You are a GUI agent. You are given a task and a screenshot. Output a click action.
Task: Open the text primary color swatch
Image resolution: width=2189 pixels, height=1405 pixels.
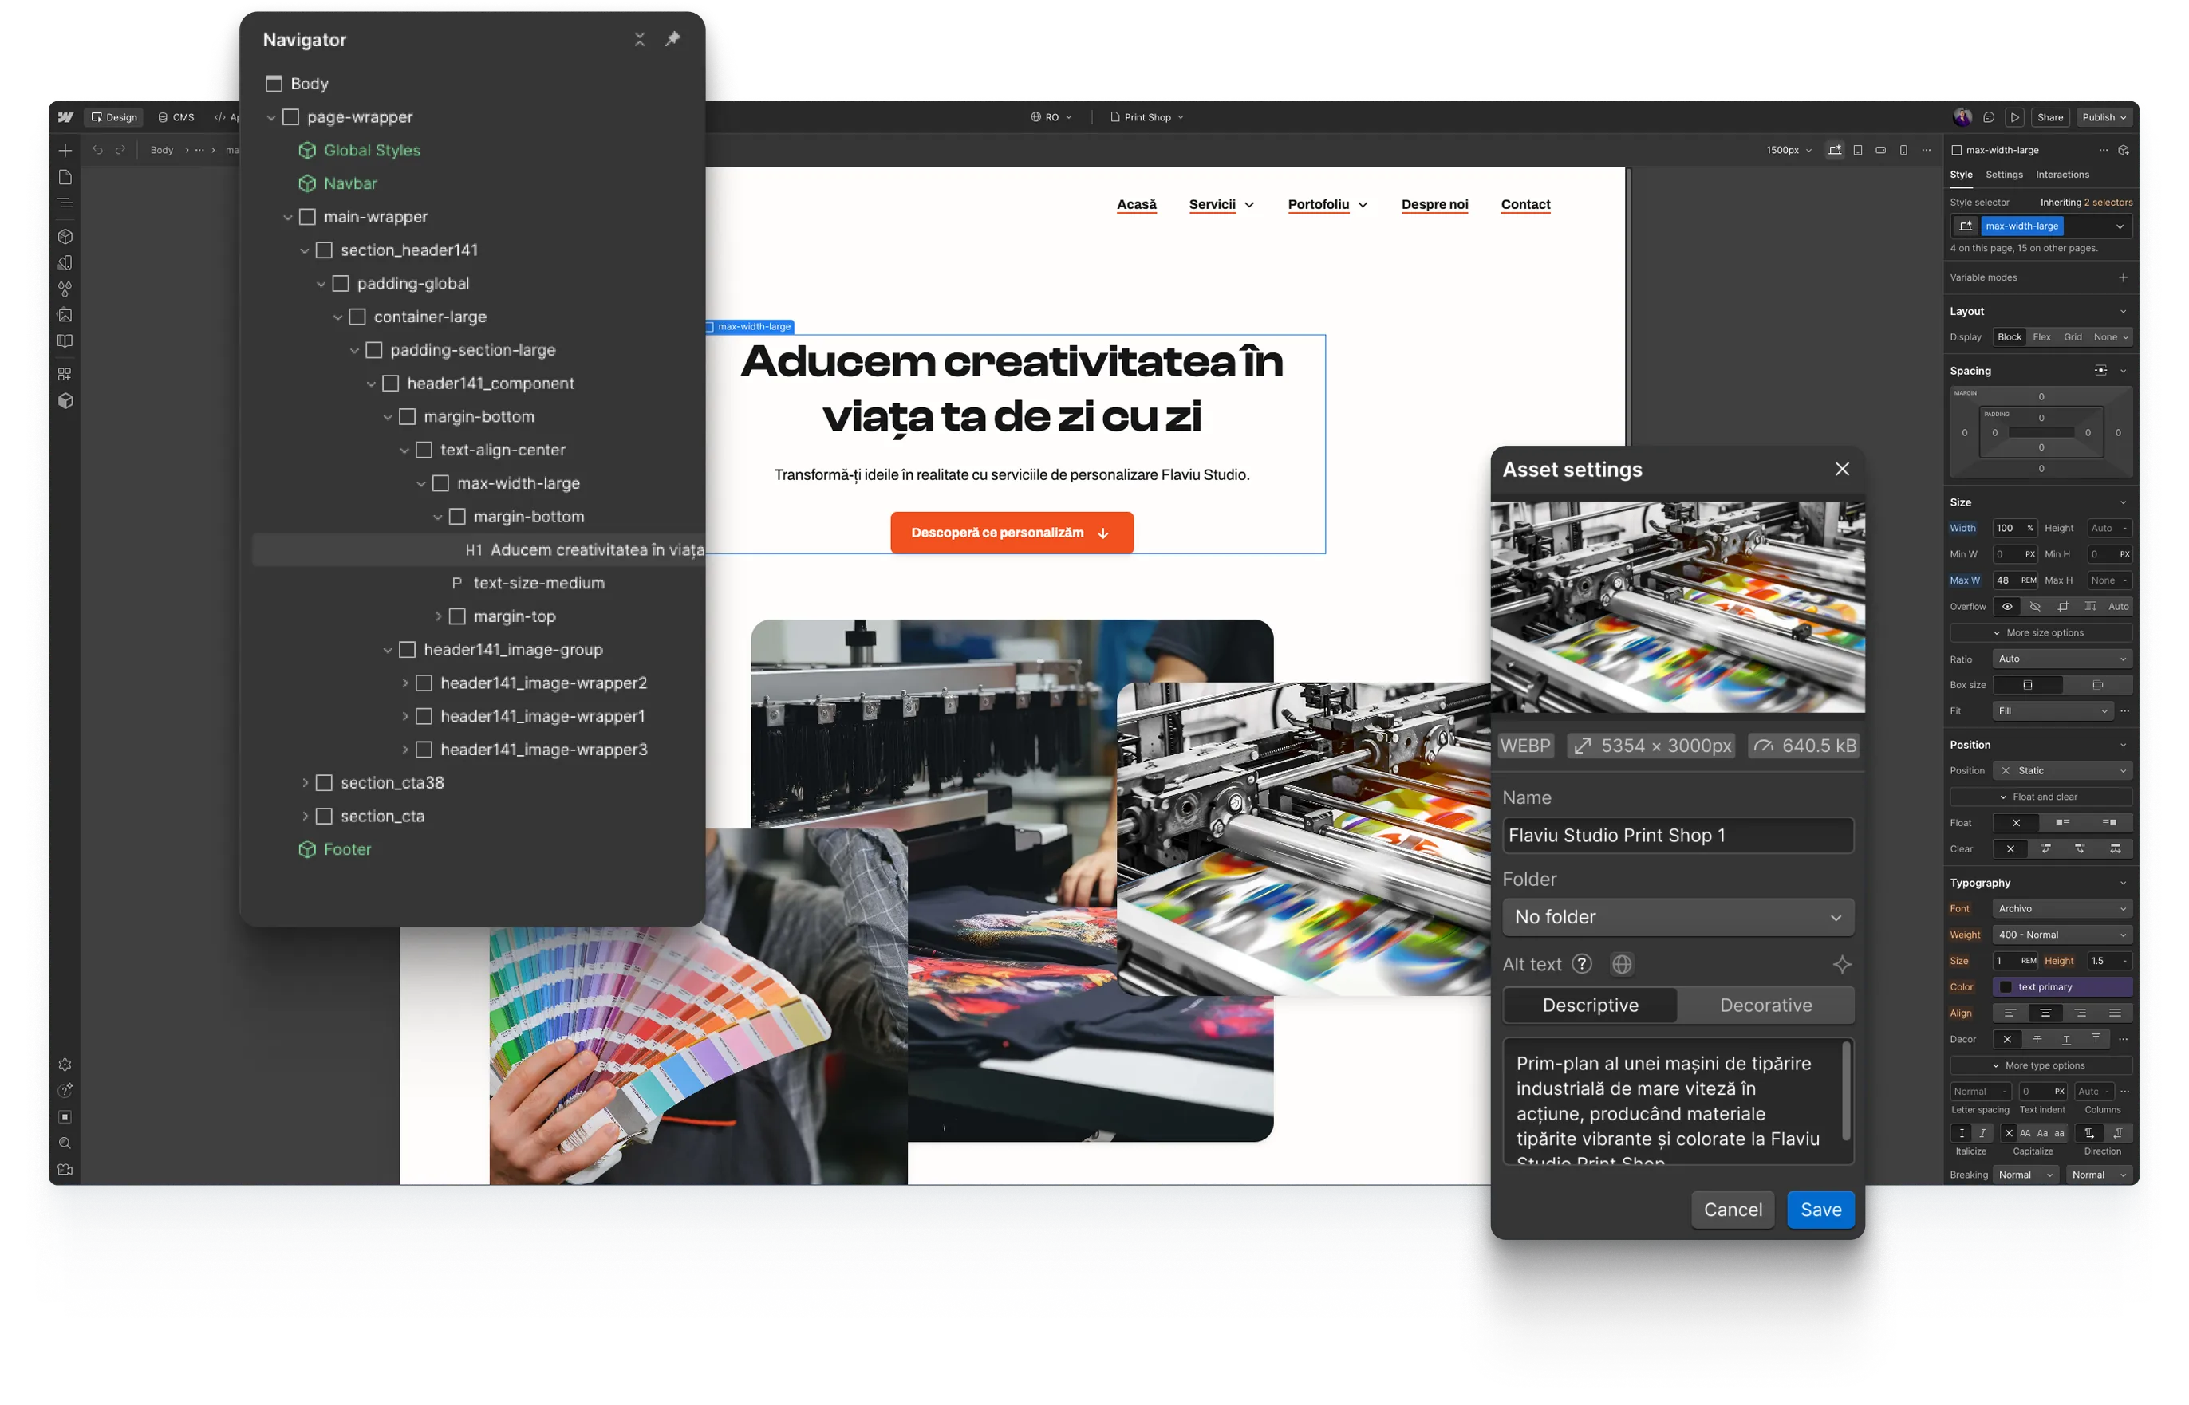[x=2061, y=987]
